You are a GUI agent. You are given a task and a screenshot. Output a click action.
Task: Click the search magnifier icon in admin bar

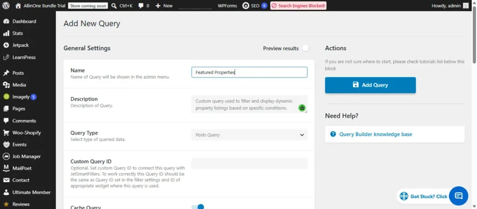click(114, 6)
